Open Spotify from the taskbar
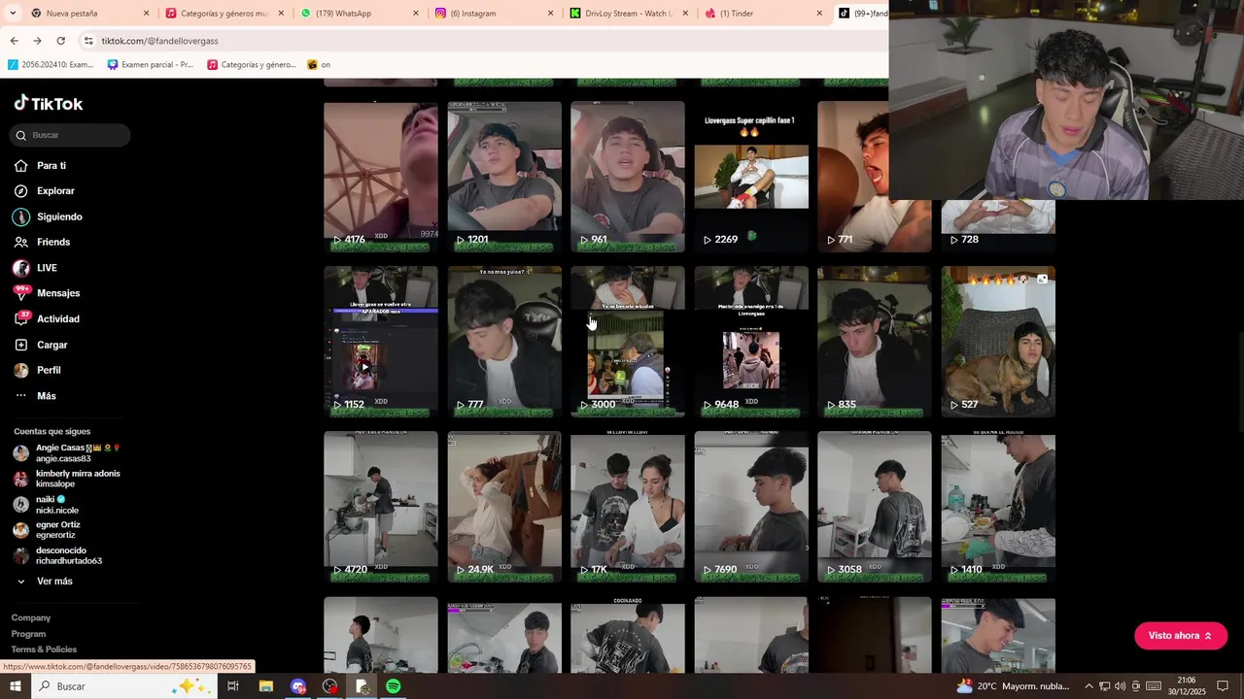 pyautogui.click(x=393, y=686)
